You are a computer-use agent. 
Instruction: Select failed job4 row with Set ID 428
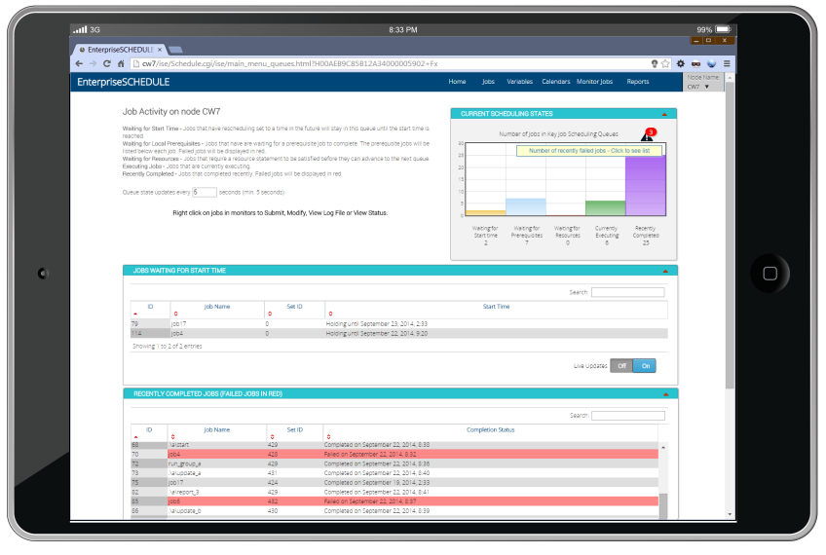pos(394,455)
